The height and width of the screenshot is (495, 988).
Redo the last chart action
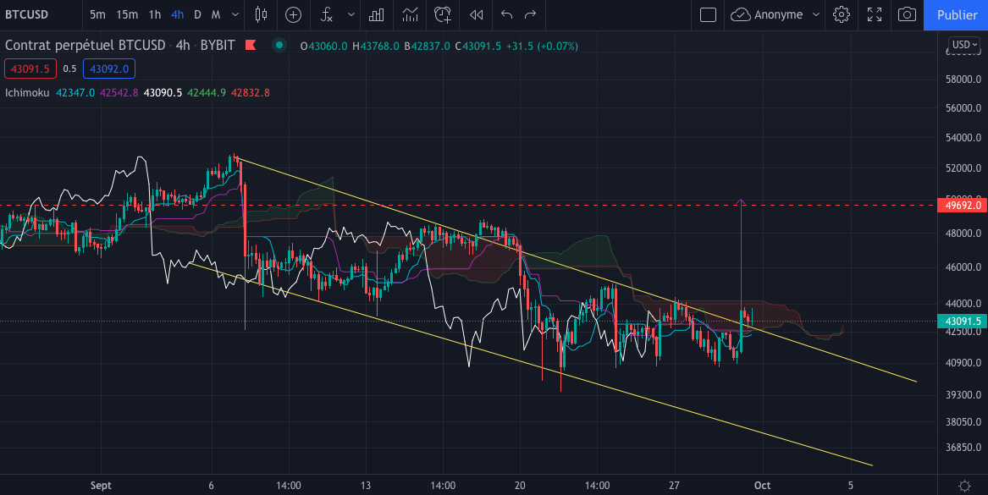[x=531, y=14]
